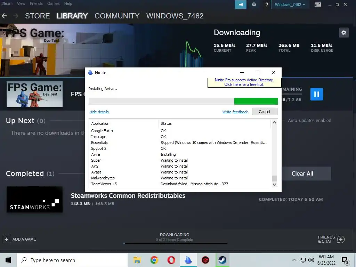Click the Clear All button
This screenshot has width=356, height=267.
302,174
